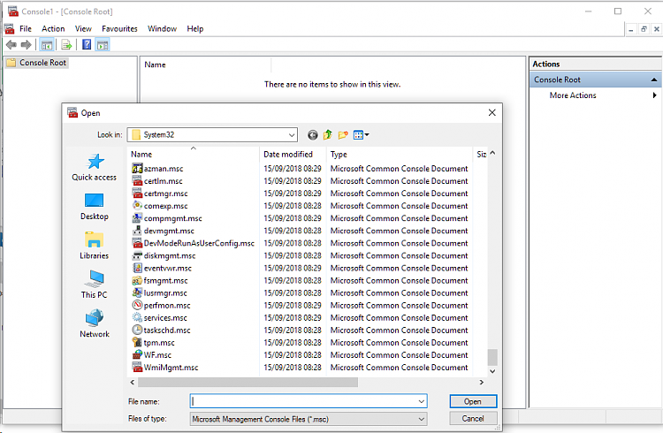The height and width of the screenshot is (433, 663).
Task: Select the services.msc file icon
Action: tap(137, 317)
